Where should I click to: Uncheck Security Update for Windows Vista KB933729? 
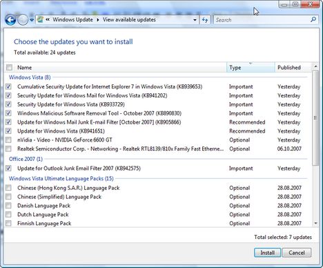(x=8, y=104)
